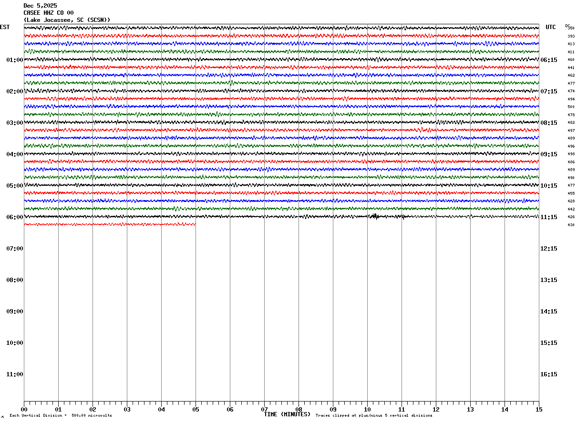Viewport: 577px width, 422px height.
Task: Click the '08:15' UTC time label
Action: point(549,123)
